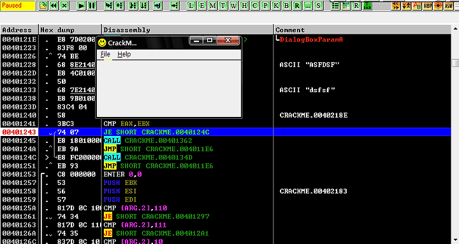459x244 pixels.
Task: Click the Comment column header
Action: [x=362, y=30]
